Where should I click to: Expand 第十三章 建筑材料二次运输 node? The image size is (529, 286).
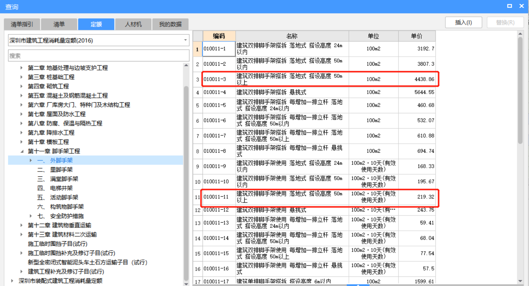pos(22,235)
